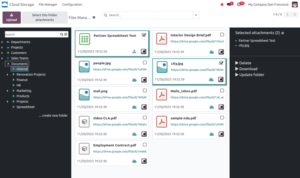This screenshot has width=300, height=178.
Task: Check the sample-nda.pdf checkbox
Action: pyautogui.click(x=222, y=118)
